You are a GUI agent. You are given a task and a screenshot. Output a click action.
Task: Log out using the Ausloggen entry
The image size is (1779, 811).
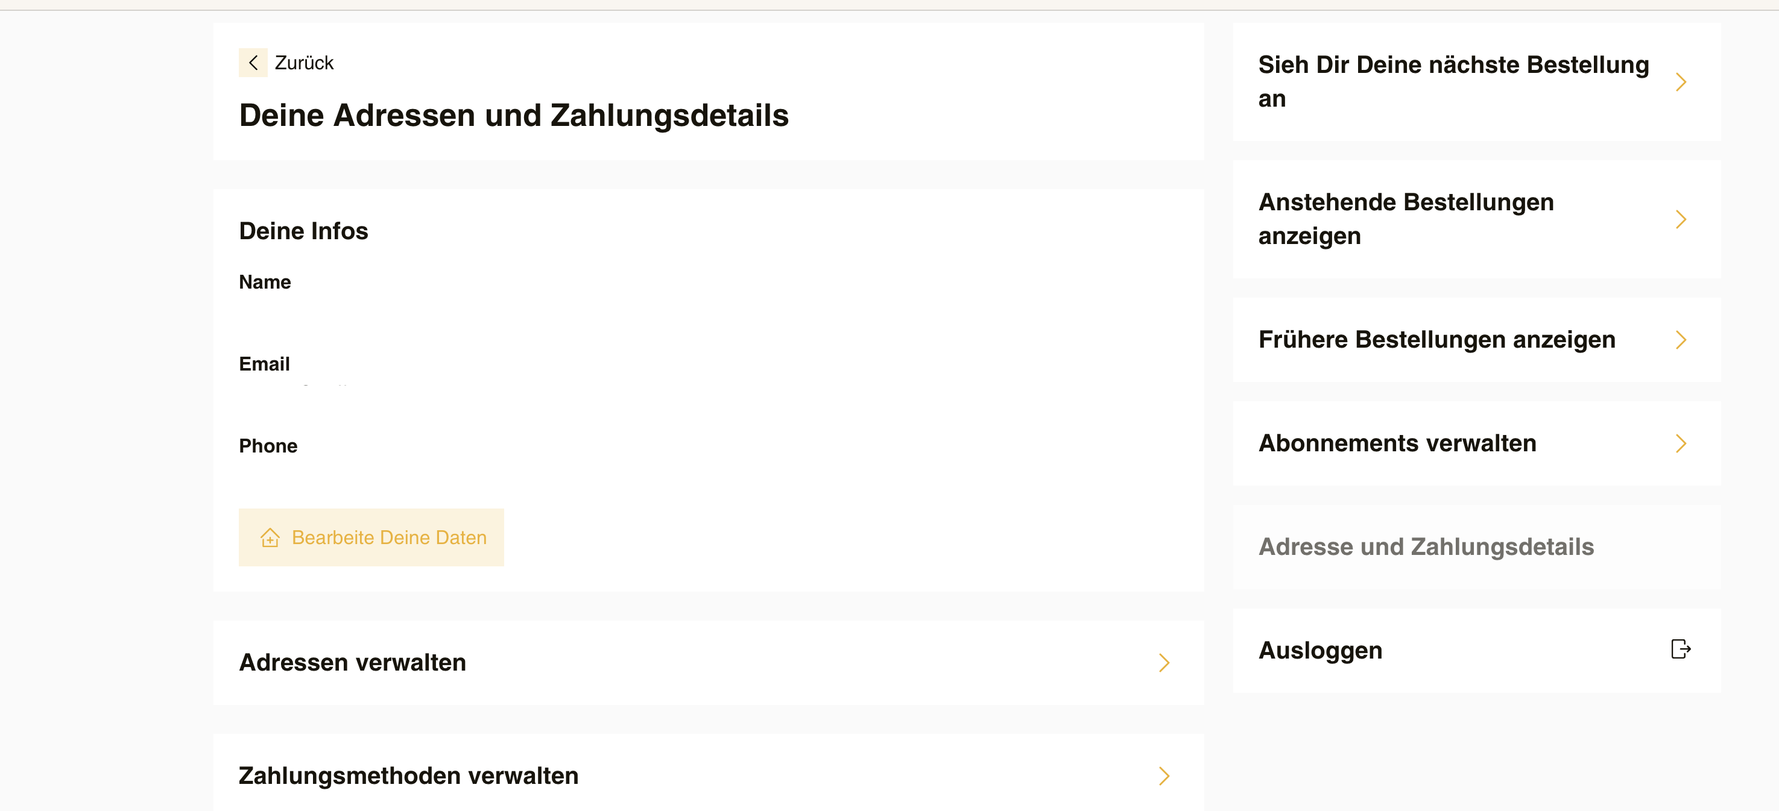[x=1476, y=650]
